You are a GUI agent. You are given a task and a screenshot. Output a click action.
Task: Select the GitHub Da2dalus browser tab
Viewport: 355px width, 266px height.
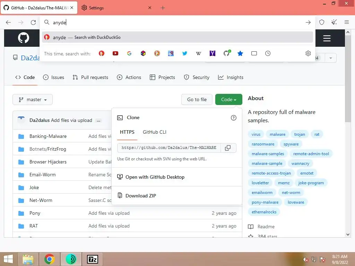[x=39, y=8]
